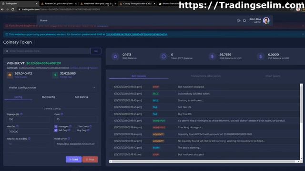Select the Chart (soon) tab
Viewport: 305px width, 171px height.
(x=273, y=76)
